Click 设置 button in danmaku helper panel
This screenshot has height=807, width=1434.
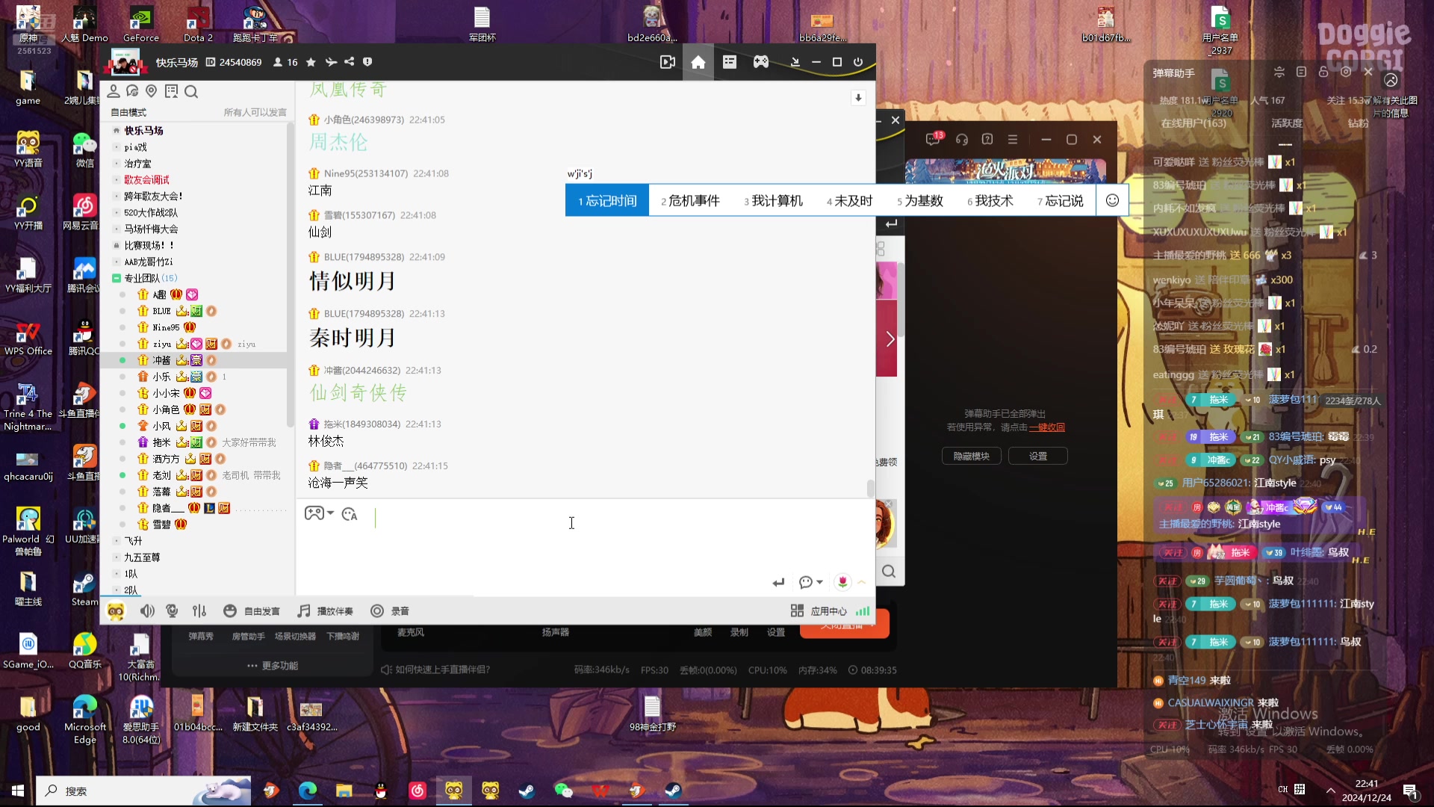(1038, 456)
